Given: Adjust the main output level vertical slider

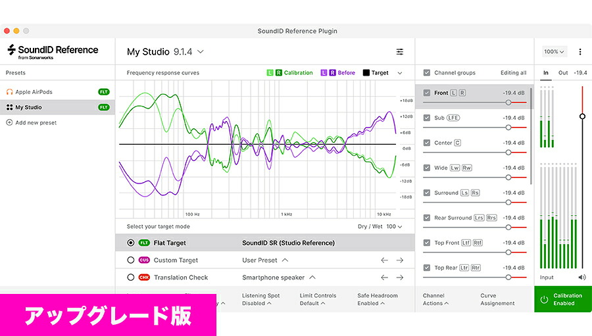Looking at the screenshot, I should click(x=582, y=116).
